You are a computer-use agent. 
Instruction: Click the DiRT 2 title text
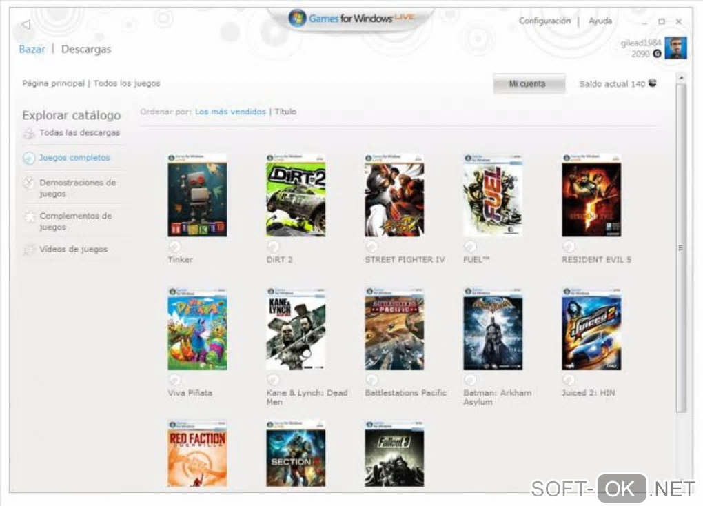point(279,260)
